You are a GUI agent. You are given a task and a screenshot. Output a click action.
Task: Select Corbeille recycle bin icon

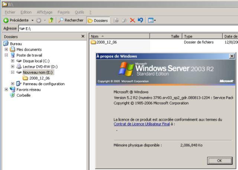tap(12, 95)
